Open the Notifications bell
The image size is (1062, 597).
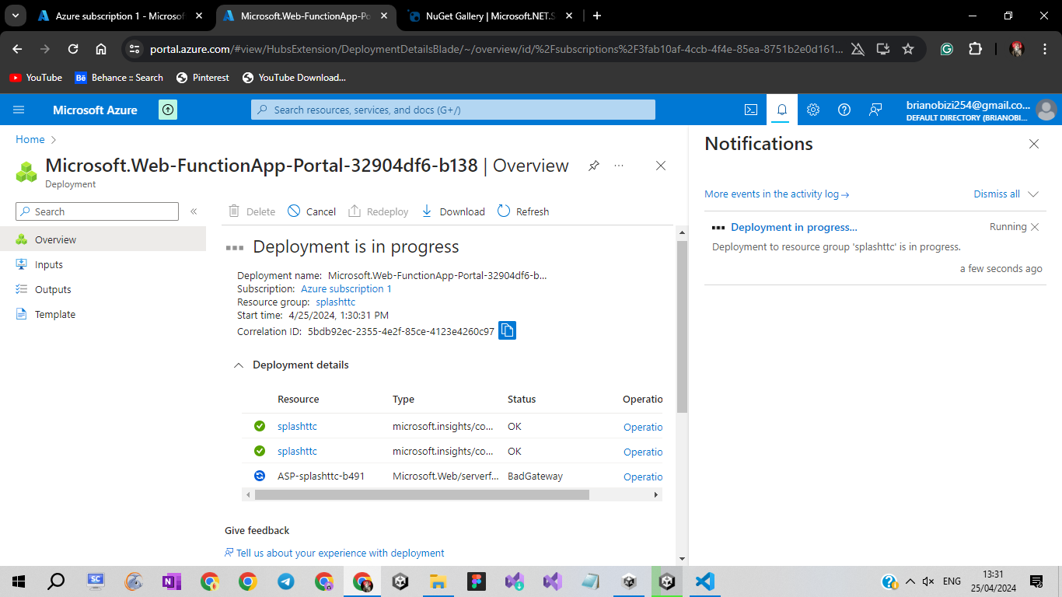782,110
